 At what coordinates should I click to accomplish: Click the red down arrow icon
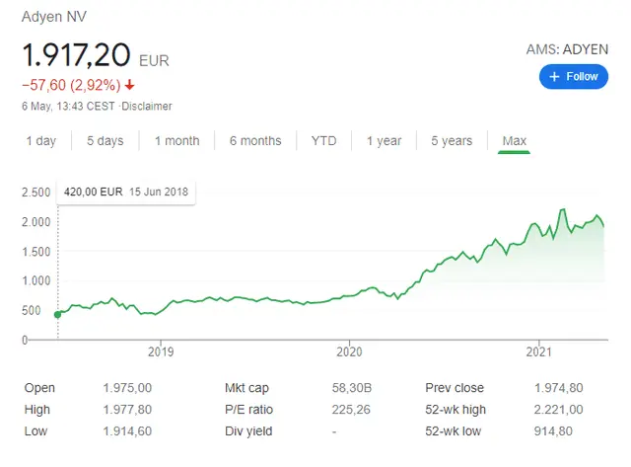[129, 85]
